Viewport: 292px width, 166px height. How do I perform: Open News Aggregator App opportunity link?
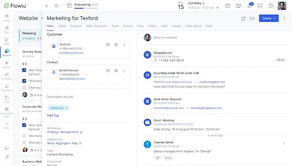pyautogui.click(x=62, y=143)
